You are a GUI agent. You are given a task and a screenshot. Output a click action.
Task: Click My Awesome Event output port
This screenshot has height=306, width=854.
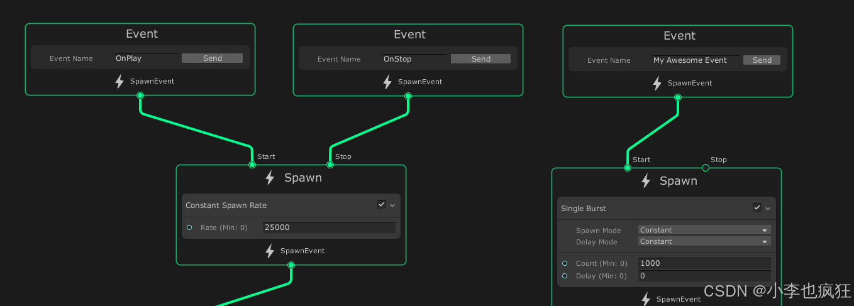point(678,97)
